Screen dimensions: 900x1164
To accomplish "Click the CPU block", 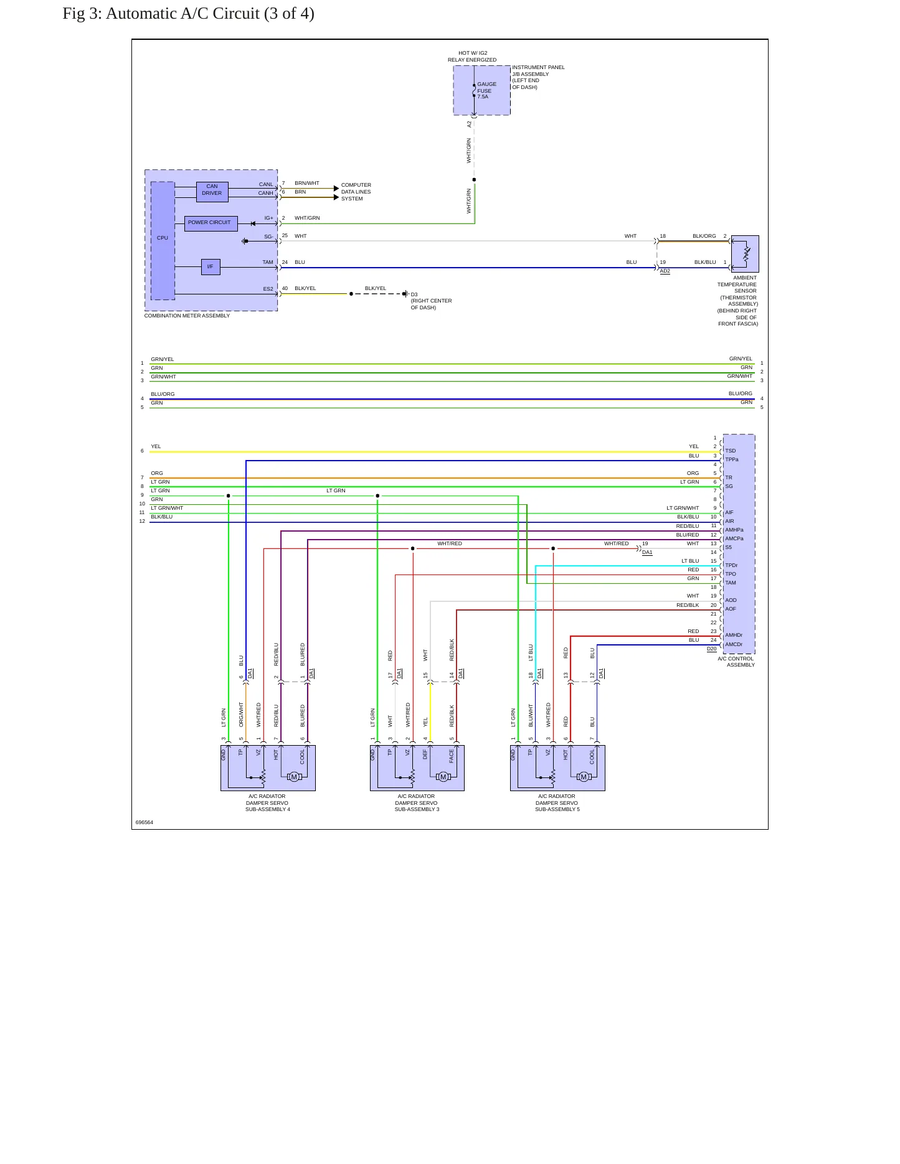I will click(163, 240).
